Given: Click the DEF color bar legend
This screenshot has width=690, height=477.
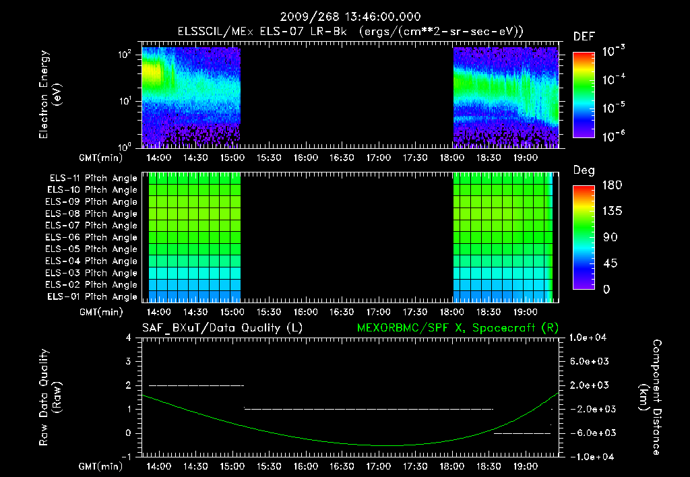Looking at the screenshot, I should tap(584, 95).
